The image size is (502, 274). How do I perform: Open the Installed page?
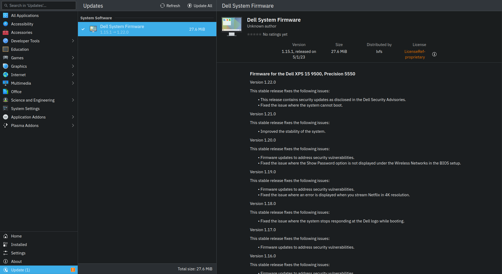tap(19, 245)
